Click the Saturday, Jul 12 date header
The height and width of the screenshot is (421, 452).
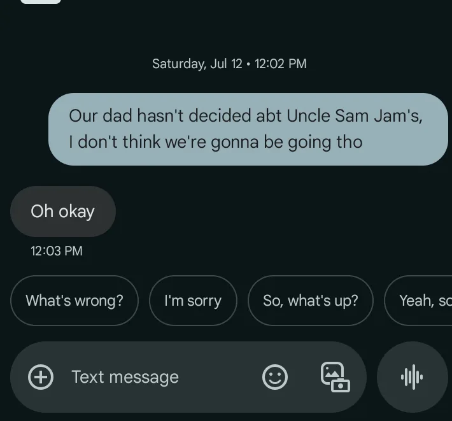(x=229, y=64)
